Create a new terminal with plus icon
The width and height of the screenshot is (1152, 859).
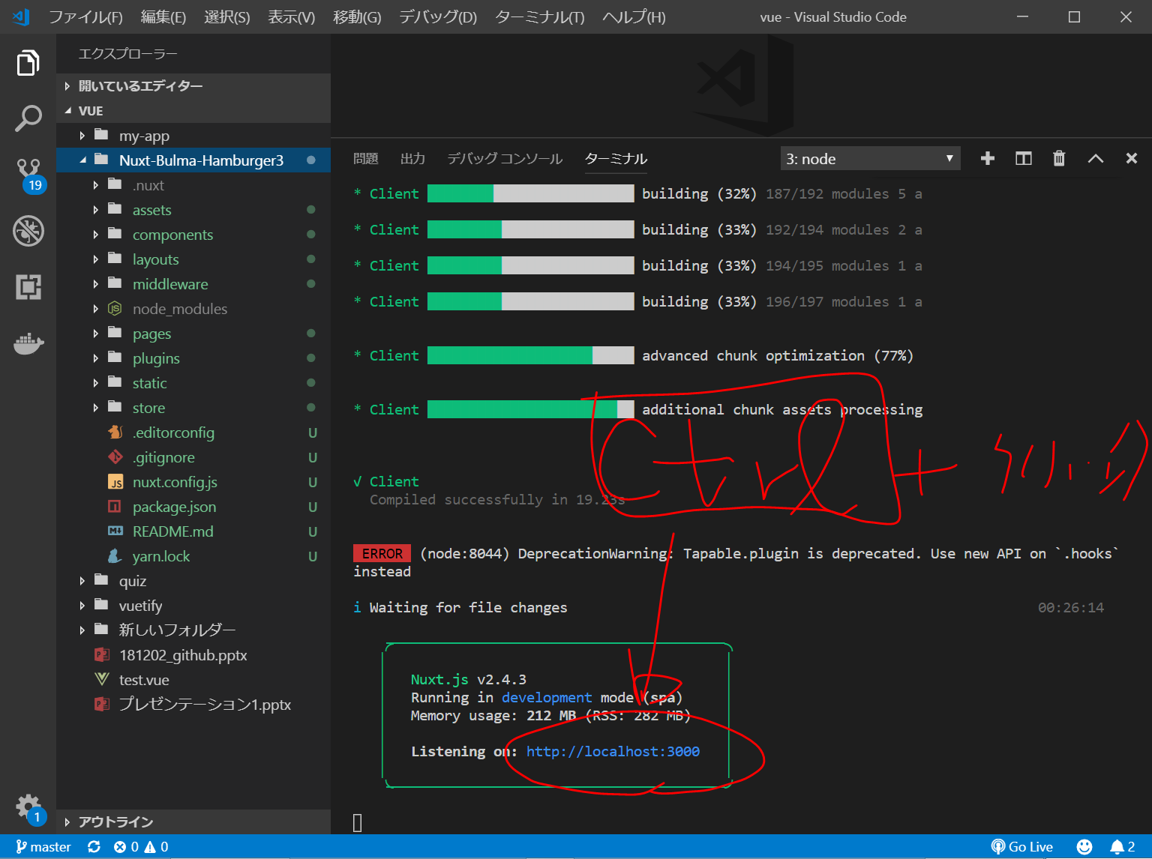tap(988, 158)
